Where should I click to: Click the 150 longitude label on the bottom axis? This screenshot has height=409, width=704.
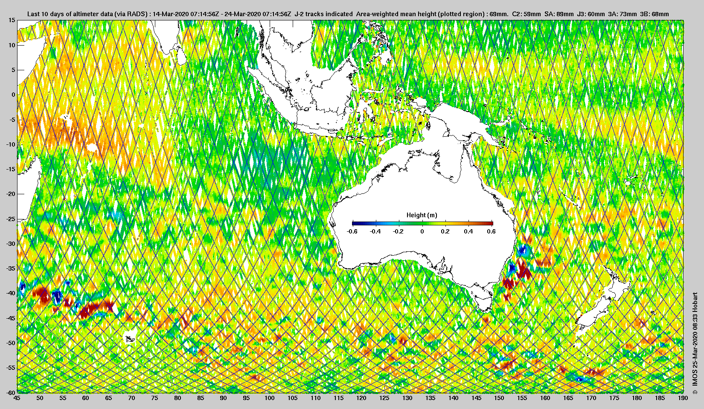499,398
